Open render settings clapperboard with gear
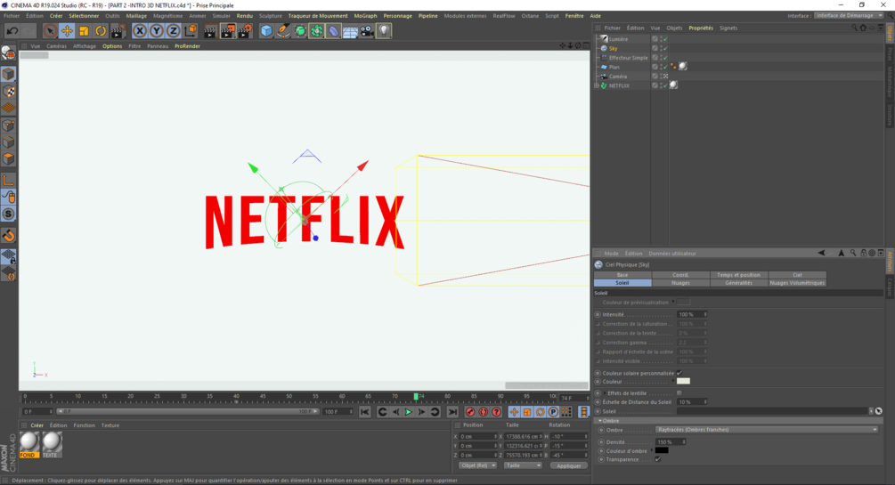Image resolution: width=895 pixels, height=485 pixels. point(244,31)
